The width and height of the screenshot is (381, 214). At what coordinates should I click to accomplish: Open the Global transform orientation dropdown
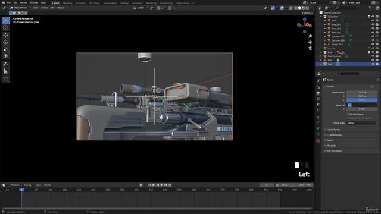pos(140,8)
